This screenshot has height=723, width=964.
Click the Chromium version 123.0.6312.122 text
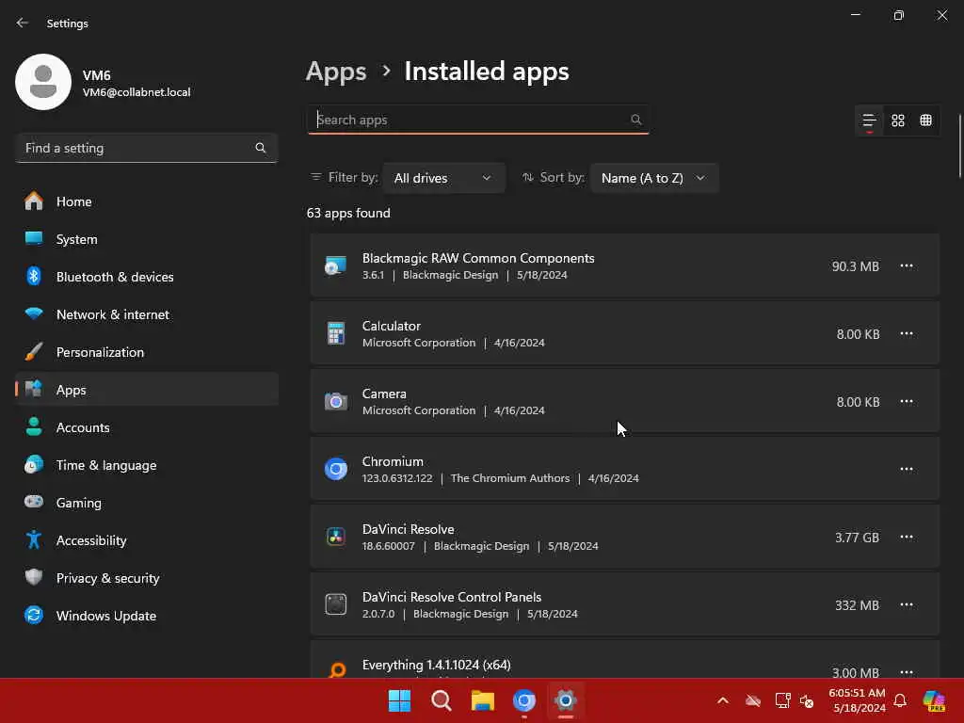[x=397, y=478]
